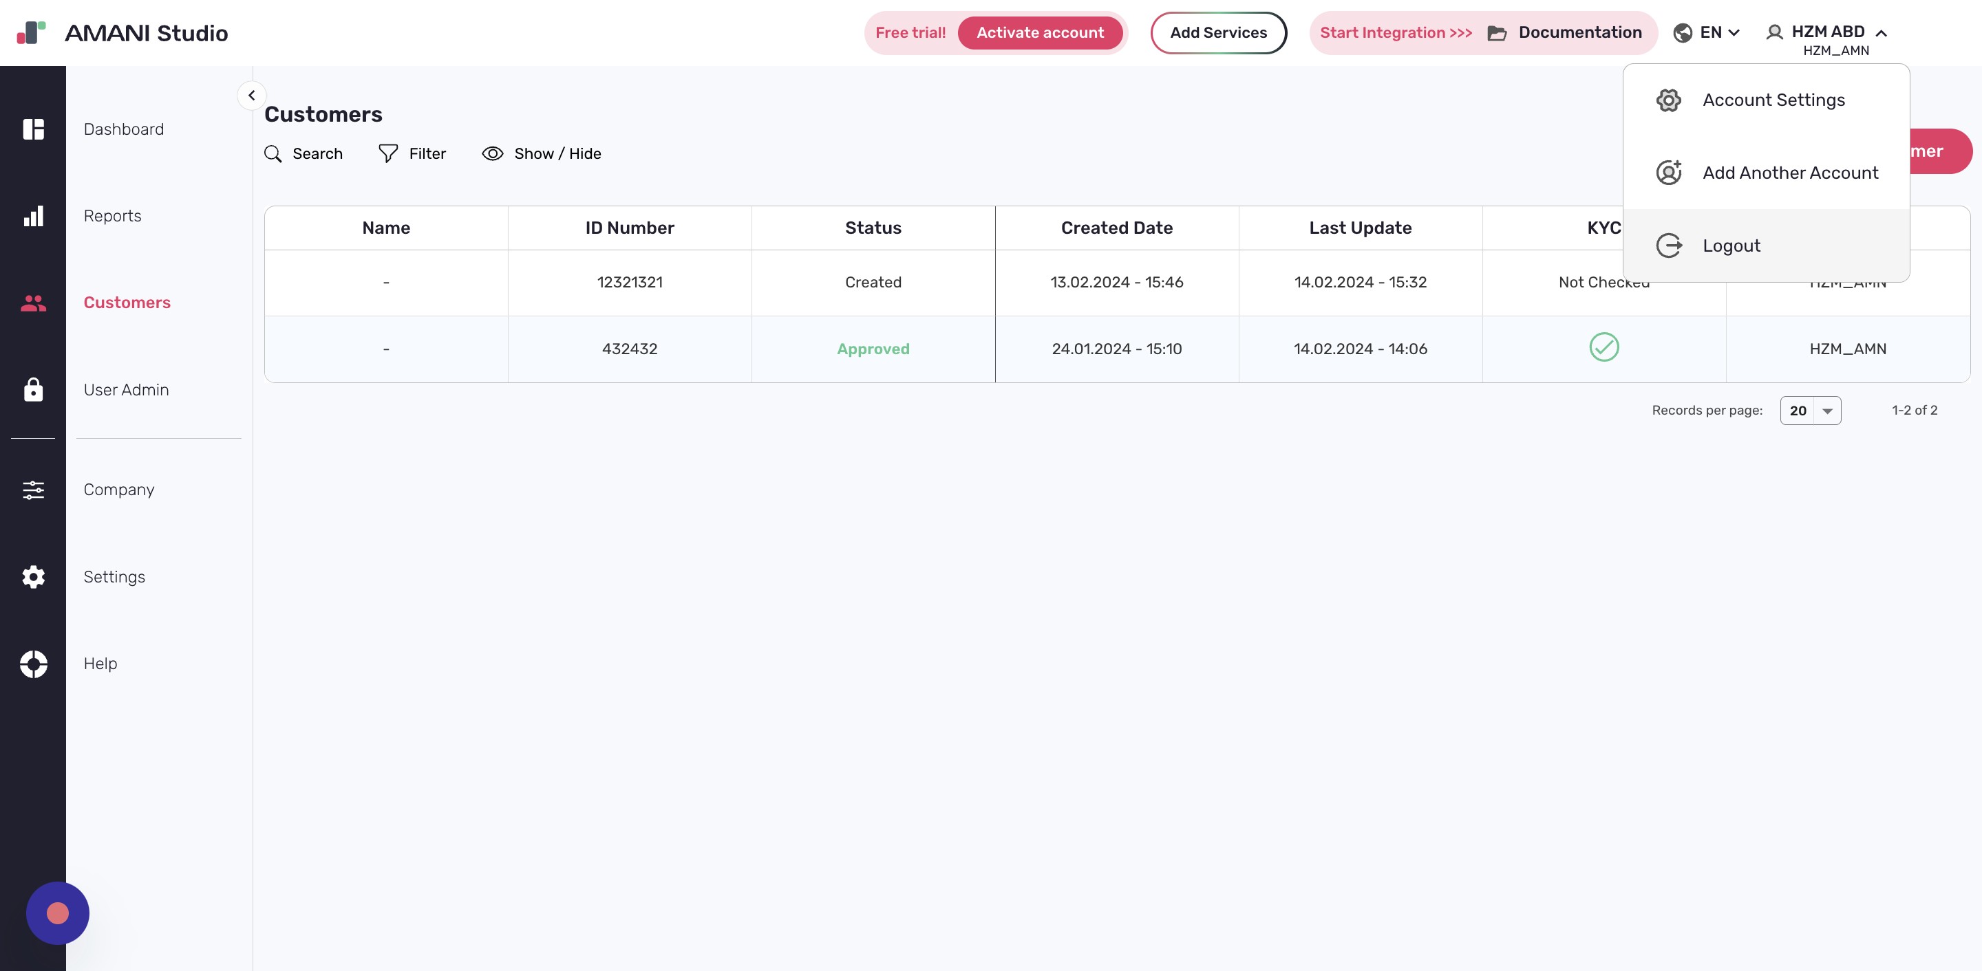Click the approved KYC checkmark icon
Image resolution: width=1982 pixels, height=971 pixels.
pyautogui.click(x=1603, y=347)
